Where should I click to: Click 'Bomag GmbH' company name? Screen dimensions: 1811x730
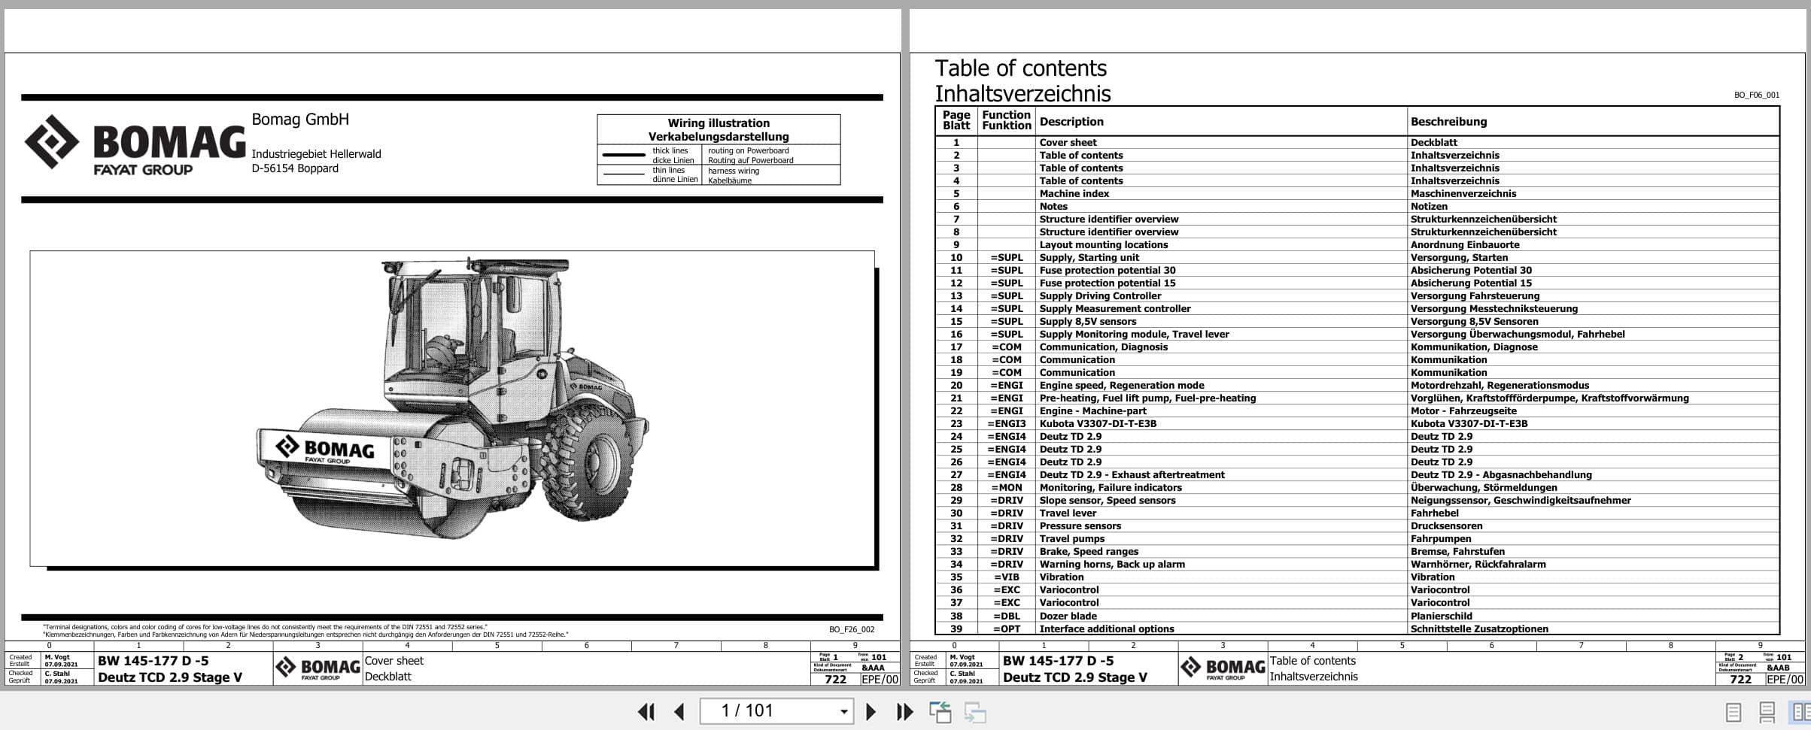[299, 120]
